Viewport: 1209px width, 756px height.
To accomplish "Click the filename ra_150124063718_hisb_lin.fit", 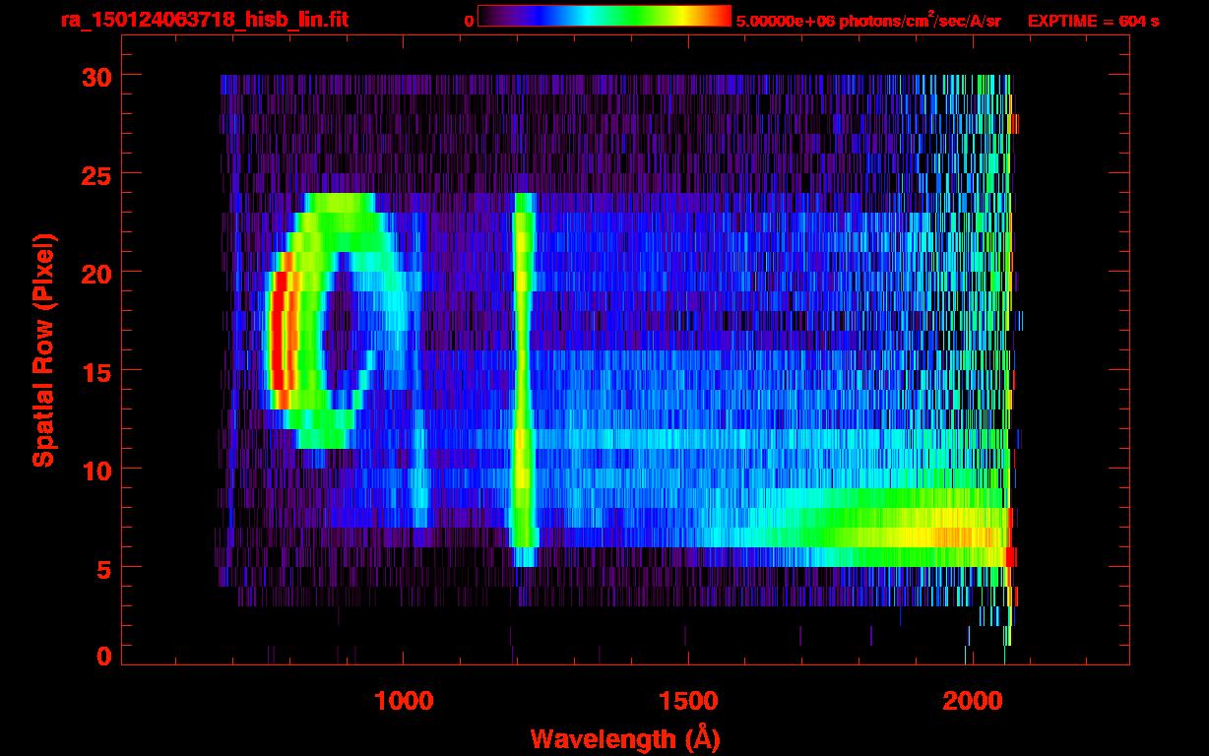I will point(204,21).
